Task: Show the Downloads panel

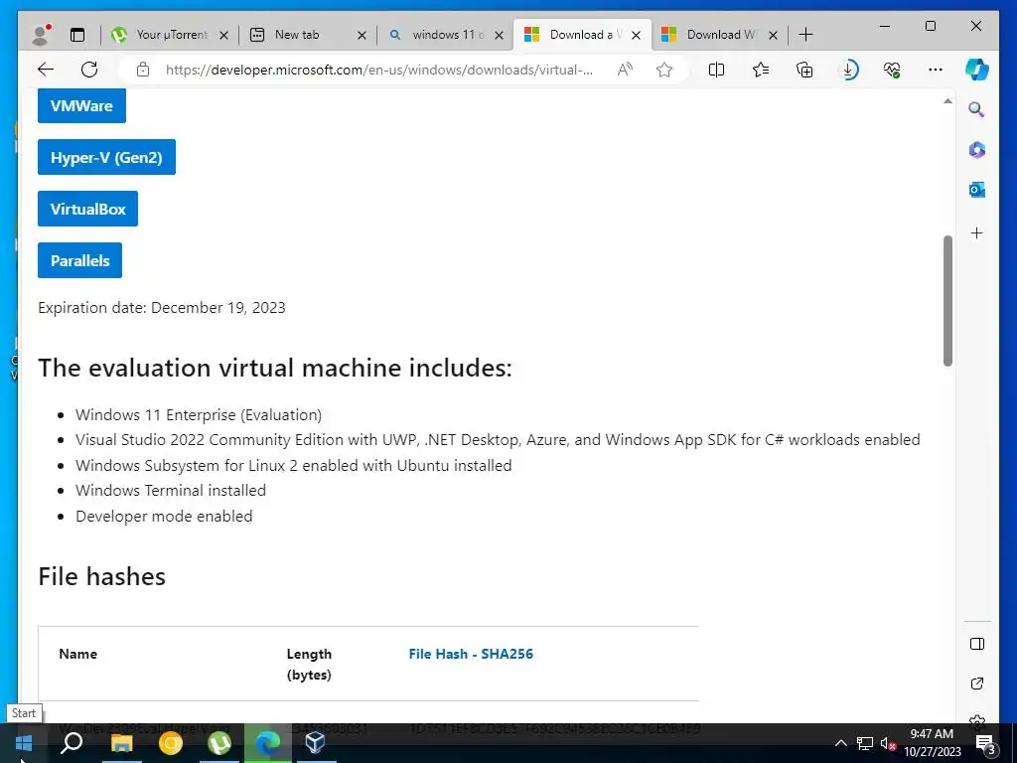Action: tap(848, 70)
